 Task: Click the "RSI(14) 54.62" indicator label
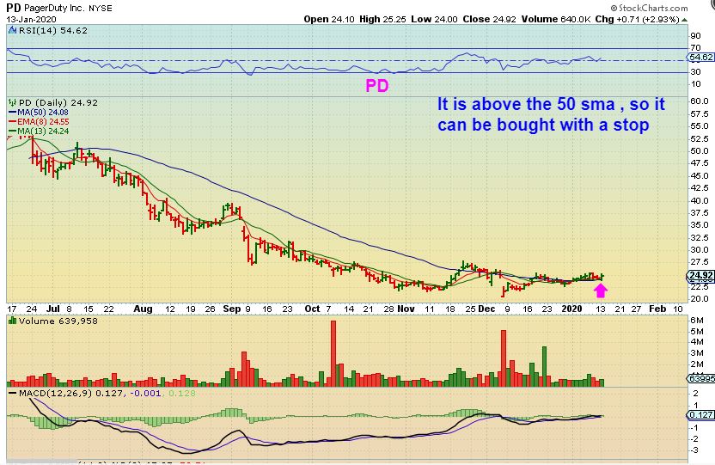click(52, 31)
